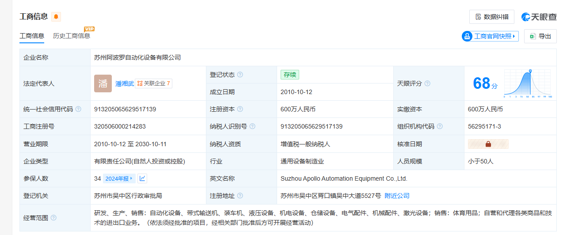Click the help icon next to 统一社会信用代码

(78, 109)
